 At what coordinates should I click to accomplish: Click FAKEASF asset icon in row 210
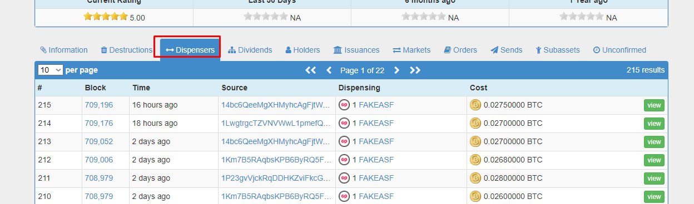coord(344,196)
